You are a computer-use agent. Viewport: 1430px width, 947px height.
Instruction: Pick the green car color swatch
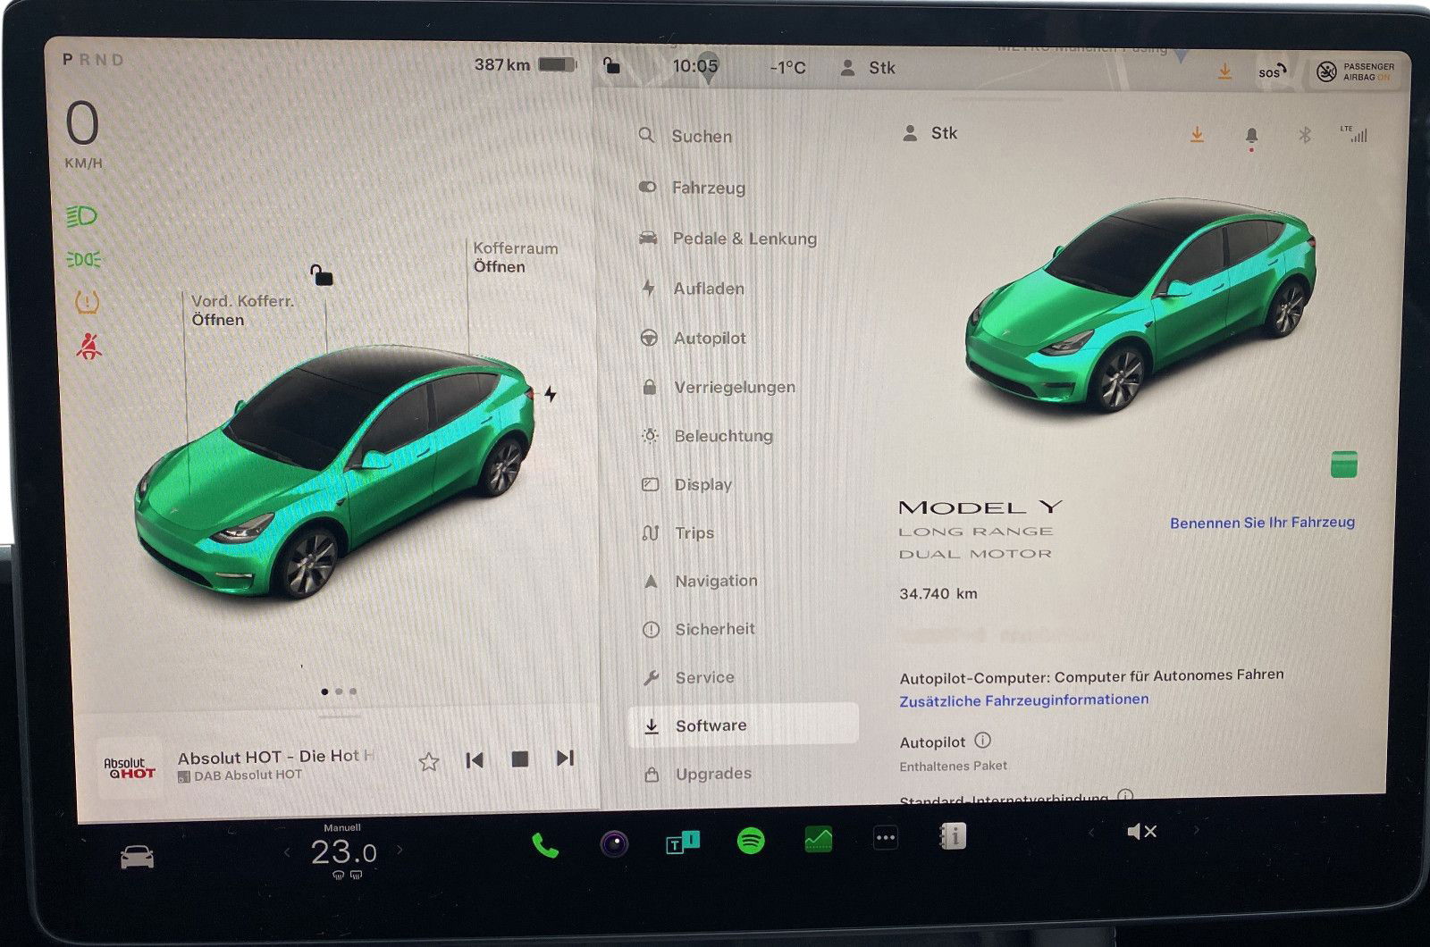tap(1344, 465)
